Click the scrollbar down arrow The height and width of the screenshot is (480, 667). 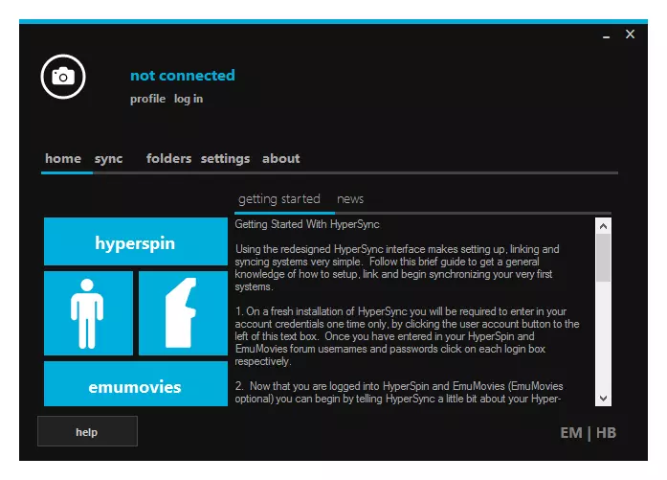click(x=603, y=398)
